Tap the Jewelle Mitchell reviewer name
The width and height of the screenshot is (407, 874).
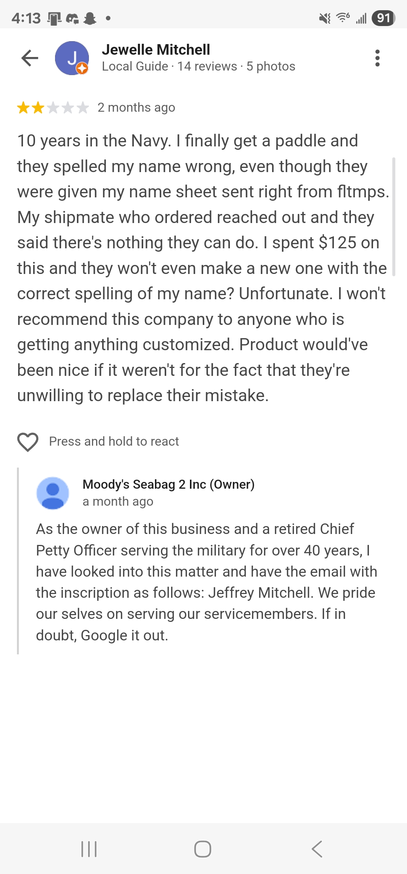tap(156, 50)
